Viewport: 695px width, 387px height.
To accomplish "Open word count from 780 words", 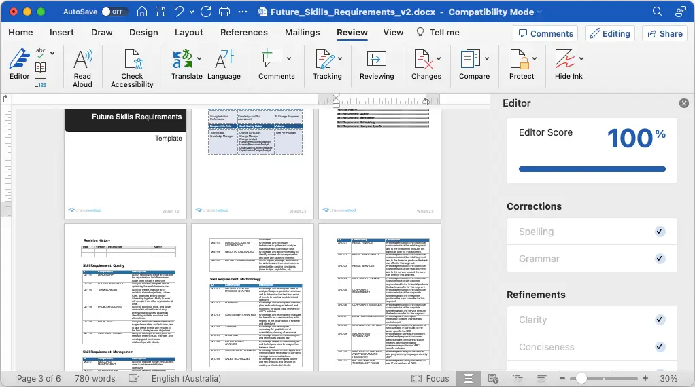I will [x=95, y=379].
